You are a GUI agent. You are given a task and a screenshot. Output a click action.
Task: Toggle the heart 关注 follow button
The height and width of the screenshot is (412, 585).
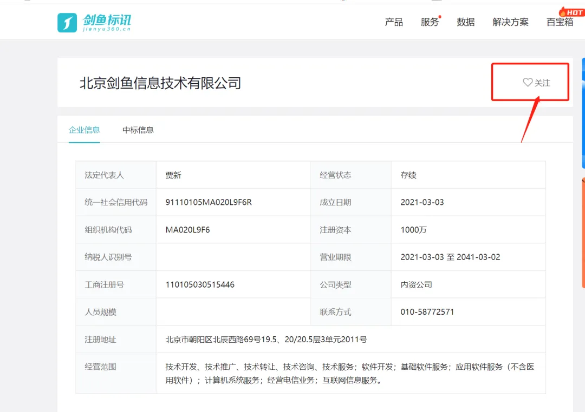point(536,83)
